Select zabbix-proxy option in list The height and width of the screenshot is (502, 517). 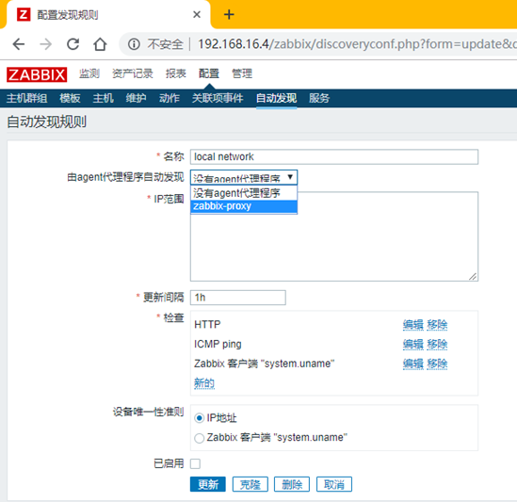(x=244, y=206)
